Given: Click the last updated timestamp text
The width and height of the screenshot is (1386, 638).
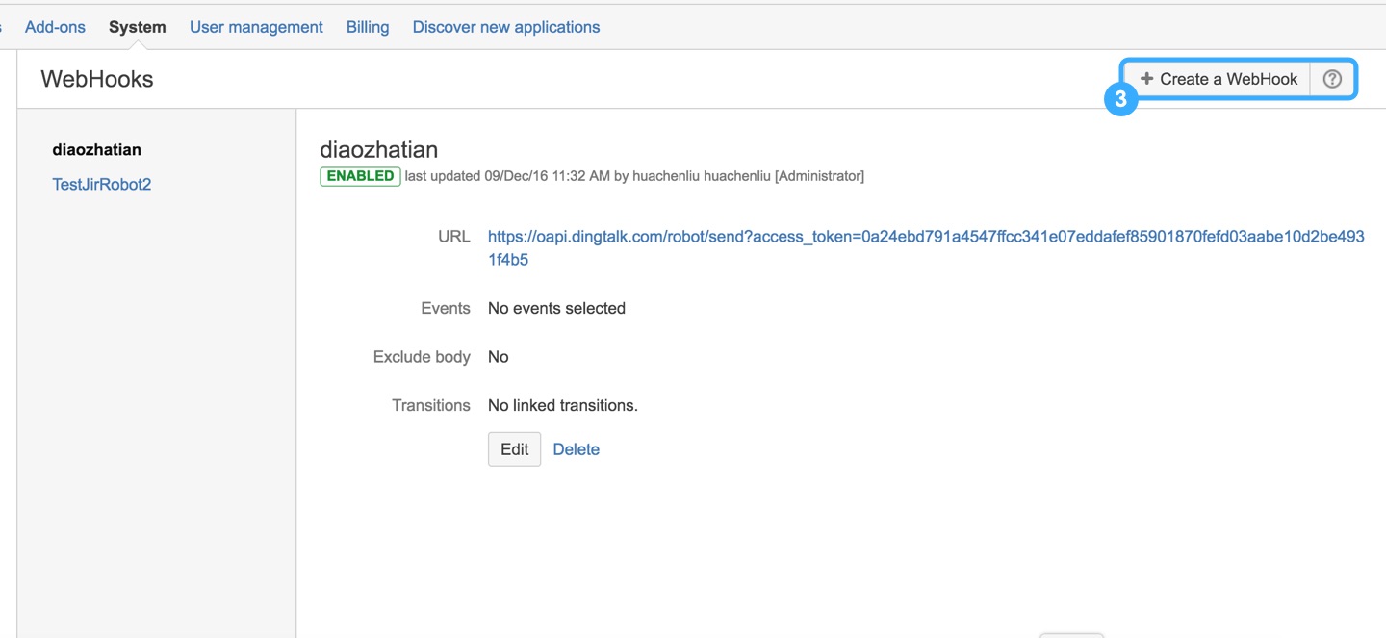Looking at the screenshot, I should pyautogui.click(x=634, y=176).
